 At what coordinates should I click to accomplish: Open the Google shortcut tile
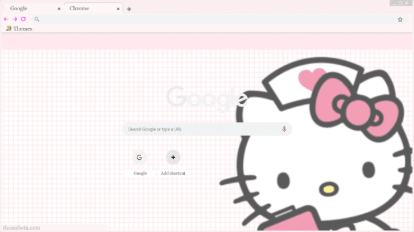pos(139,157)
